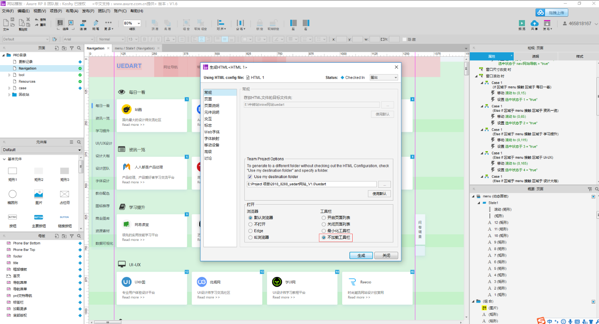Select the Edge browser radio option

[x=250, y=231]
